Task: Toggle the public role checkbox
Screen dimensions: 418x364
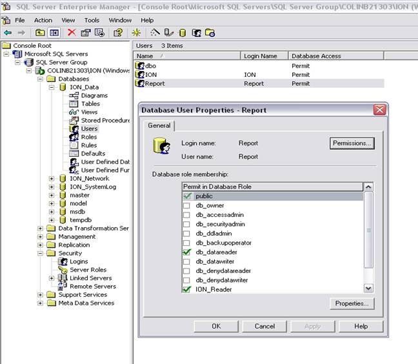Action: point(187,196)
